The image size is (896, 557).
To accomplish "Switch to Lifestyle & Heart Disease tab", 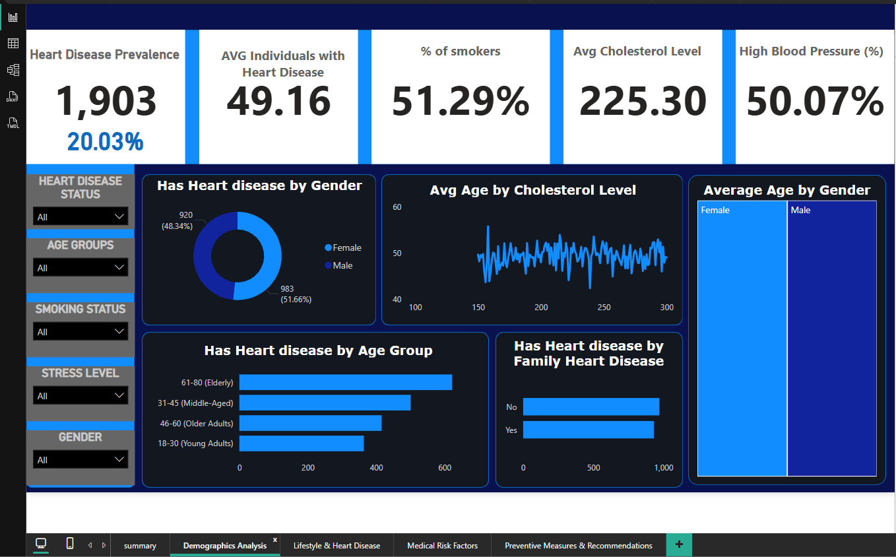I will coord(336,546).
